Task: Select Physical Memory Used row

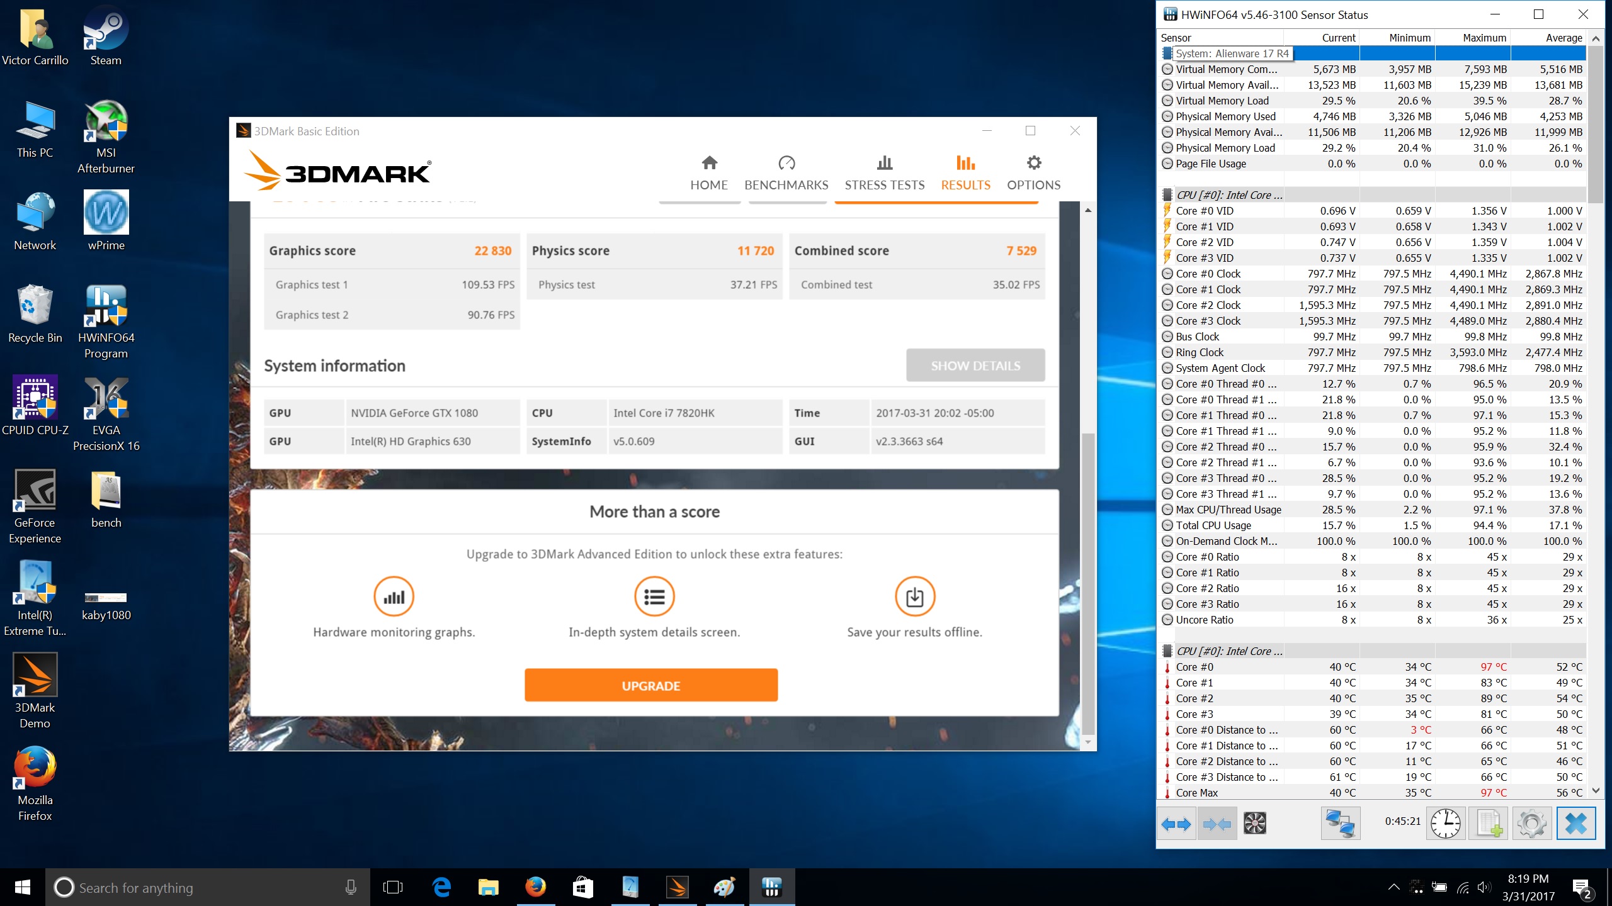Action: [x=1372, y=116]
